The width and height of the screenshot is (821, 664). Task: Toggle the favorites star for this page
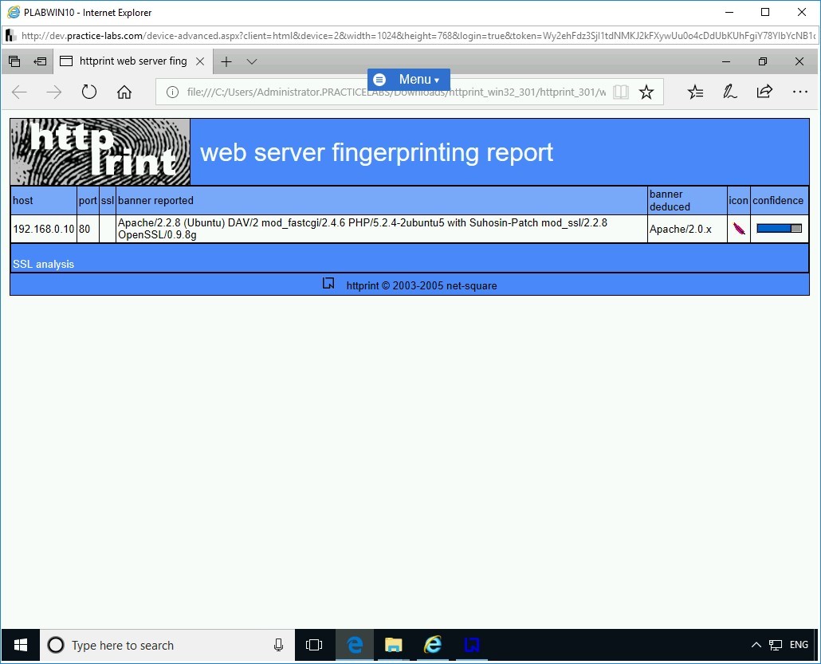pyautogui.click(x=646, y=92)
